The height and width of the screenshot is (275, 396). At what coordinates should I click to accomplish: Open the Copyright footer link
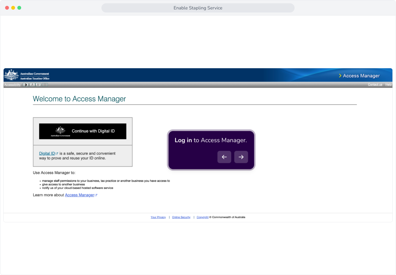click(x=203, y=217)
